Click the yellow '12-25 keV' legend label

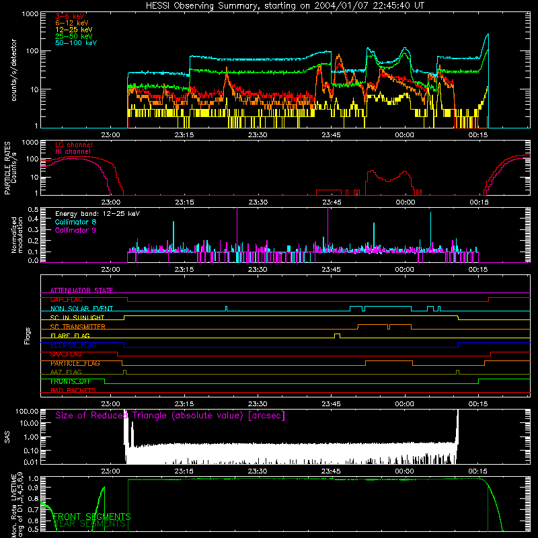(x=74, y=30)
